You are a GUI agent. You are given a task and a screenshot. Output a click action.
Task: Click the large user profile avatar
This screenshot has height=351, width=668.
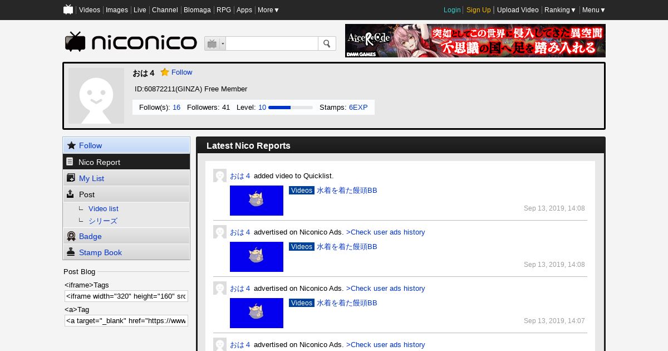coord(96,96)
